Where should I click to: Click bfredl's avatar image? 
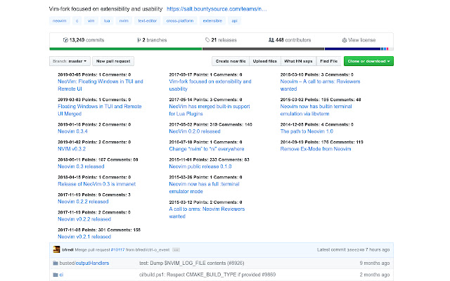[x=56, y=249]
